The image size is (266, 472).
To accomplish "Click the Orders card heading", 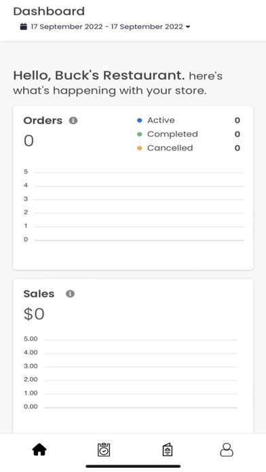I will coord(43,121).
